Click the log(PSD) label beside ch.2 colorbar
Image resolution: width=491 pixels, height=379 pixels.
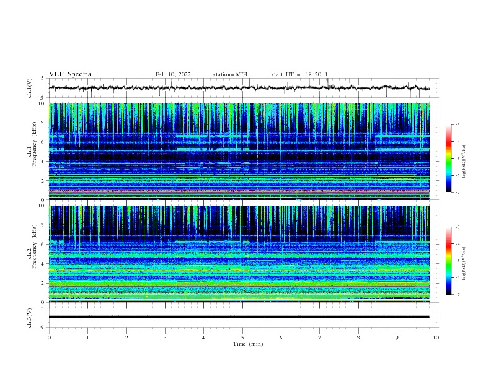tap(464, 264)
